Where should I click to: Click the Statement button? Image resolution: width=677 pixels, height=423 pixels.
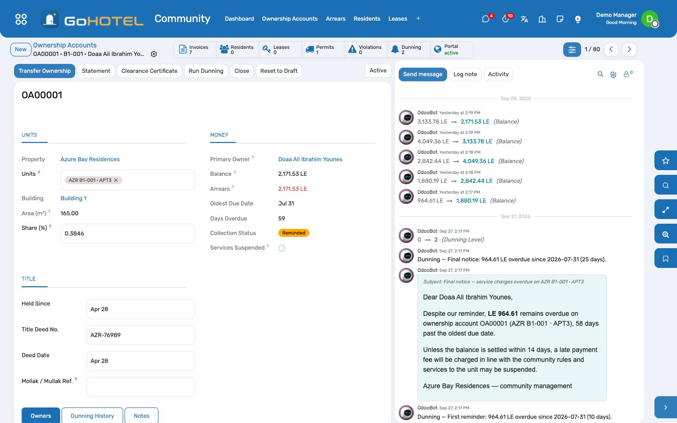point(96,71)
